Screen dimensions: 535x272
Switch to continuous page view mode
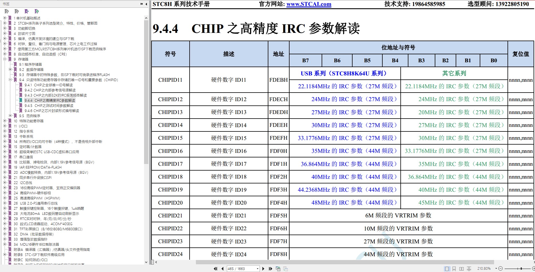click(x=454, y=269)
